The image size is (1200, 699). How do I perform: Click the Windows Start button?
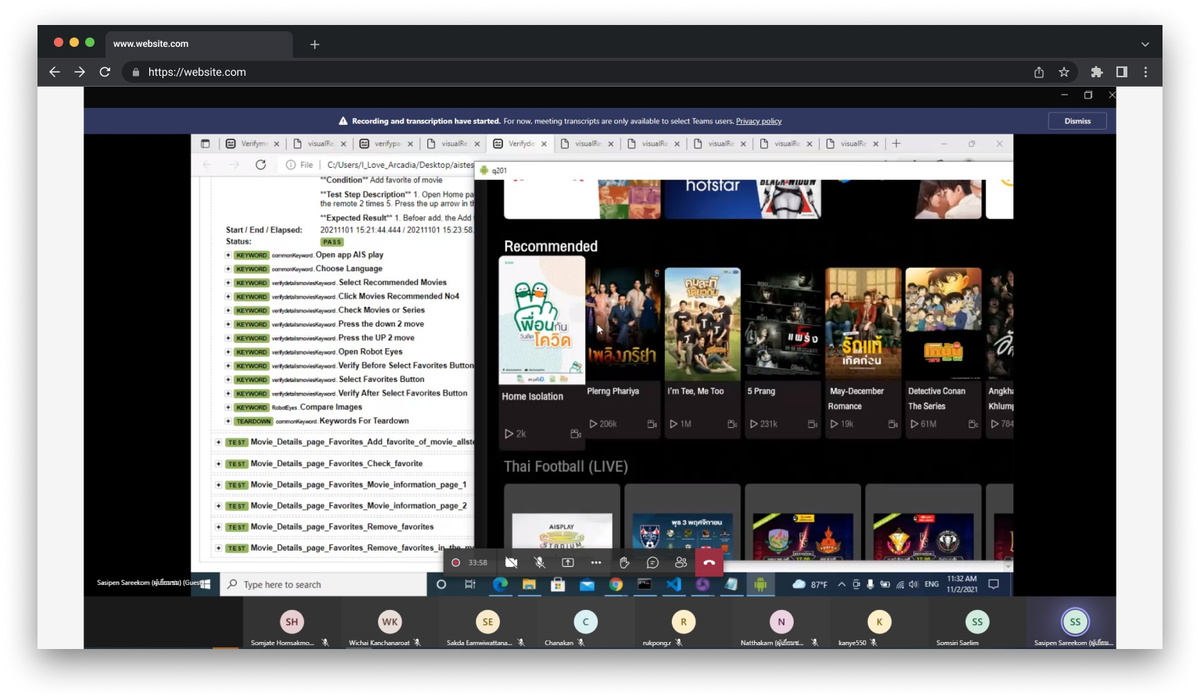pyautogui.click(x=205, y=584)
